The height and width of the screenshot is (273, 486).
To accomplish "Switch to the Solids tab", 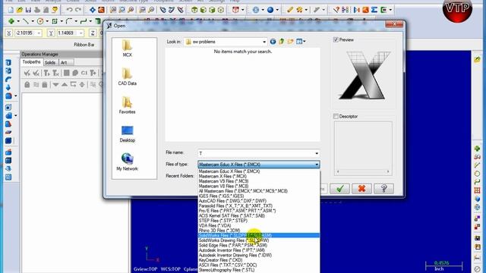I will (x=50, y=62).
